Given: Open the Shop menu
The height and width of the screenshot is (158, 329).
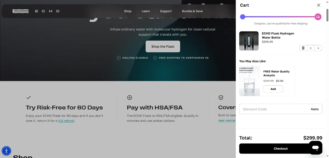Looking at the screenshot, I should tap(128, 11).
